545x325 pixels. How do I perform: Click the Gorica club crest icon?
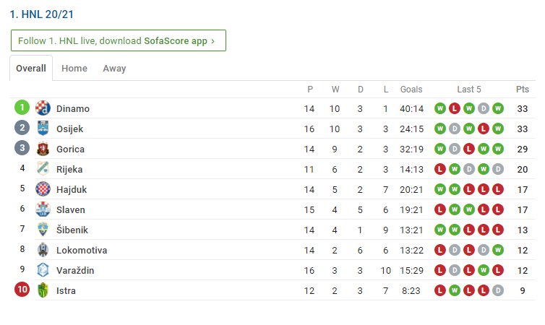pos(43,149)
